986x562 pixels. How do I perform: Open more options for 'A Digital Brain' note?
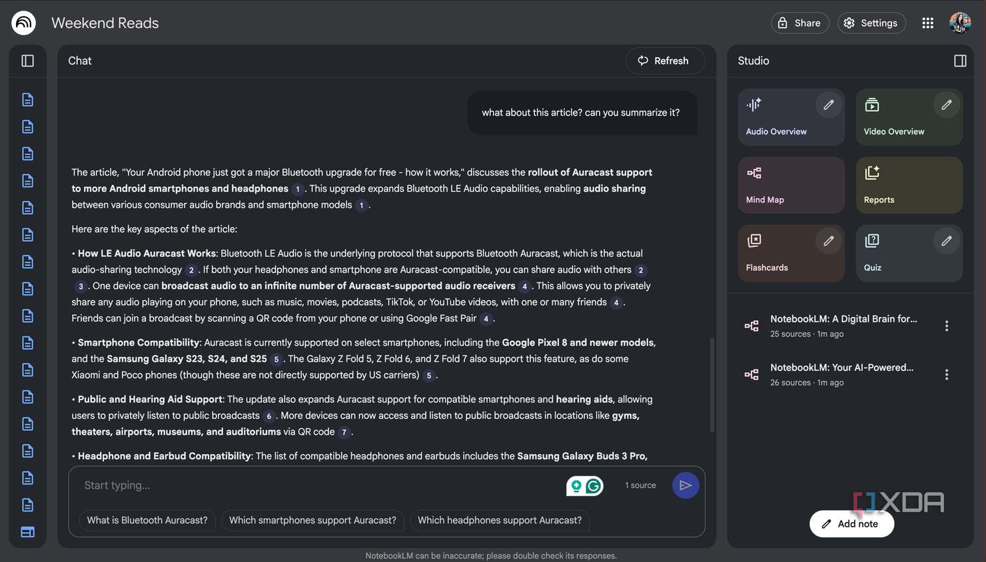947,326
